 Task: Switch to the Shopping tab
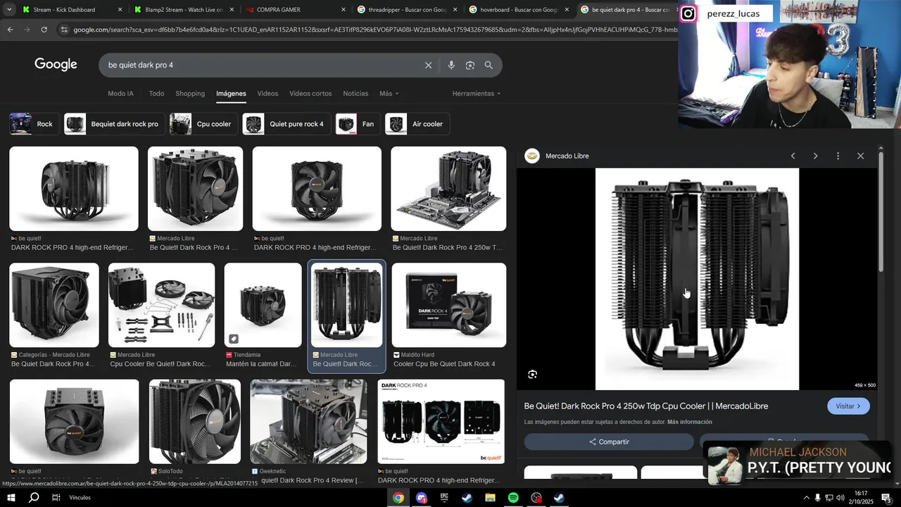[x=190, y=94]
